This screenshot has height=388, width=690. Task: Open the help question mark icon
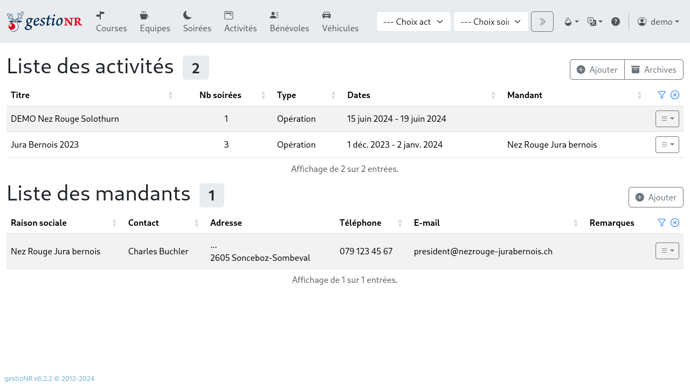[x=615, y=22]
